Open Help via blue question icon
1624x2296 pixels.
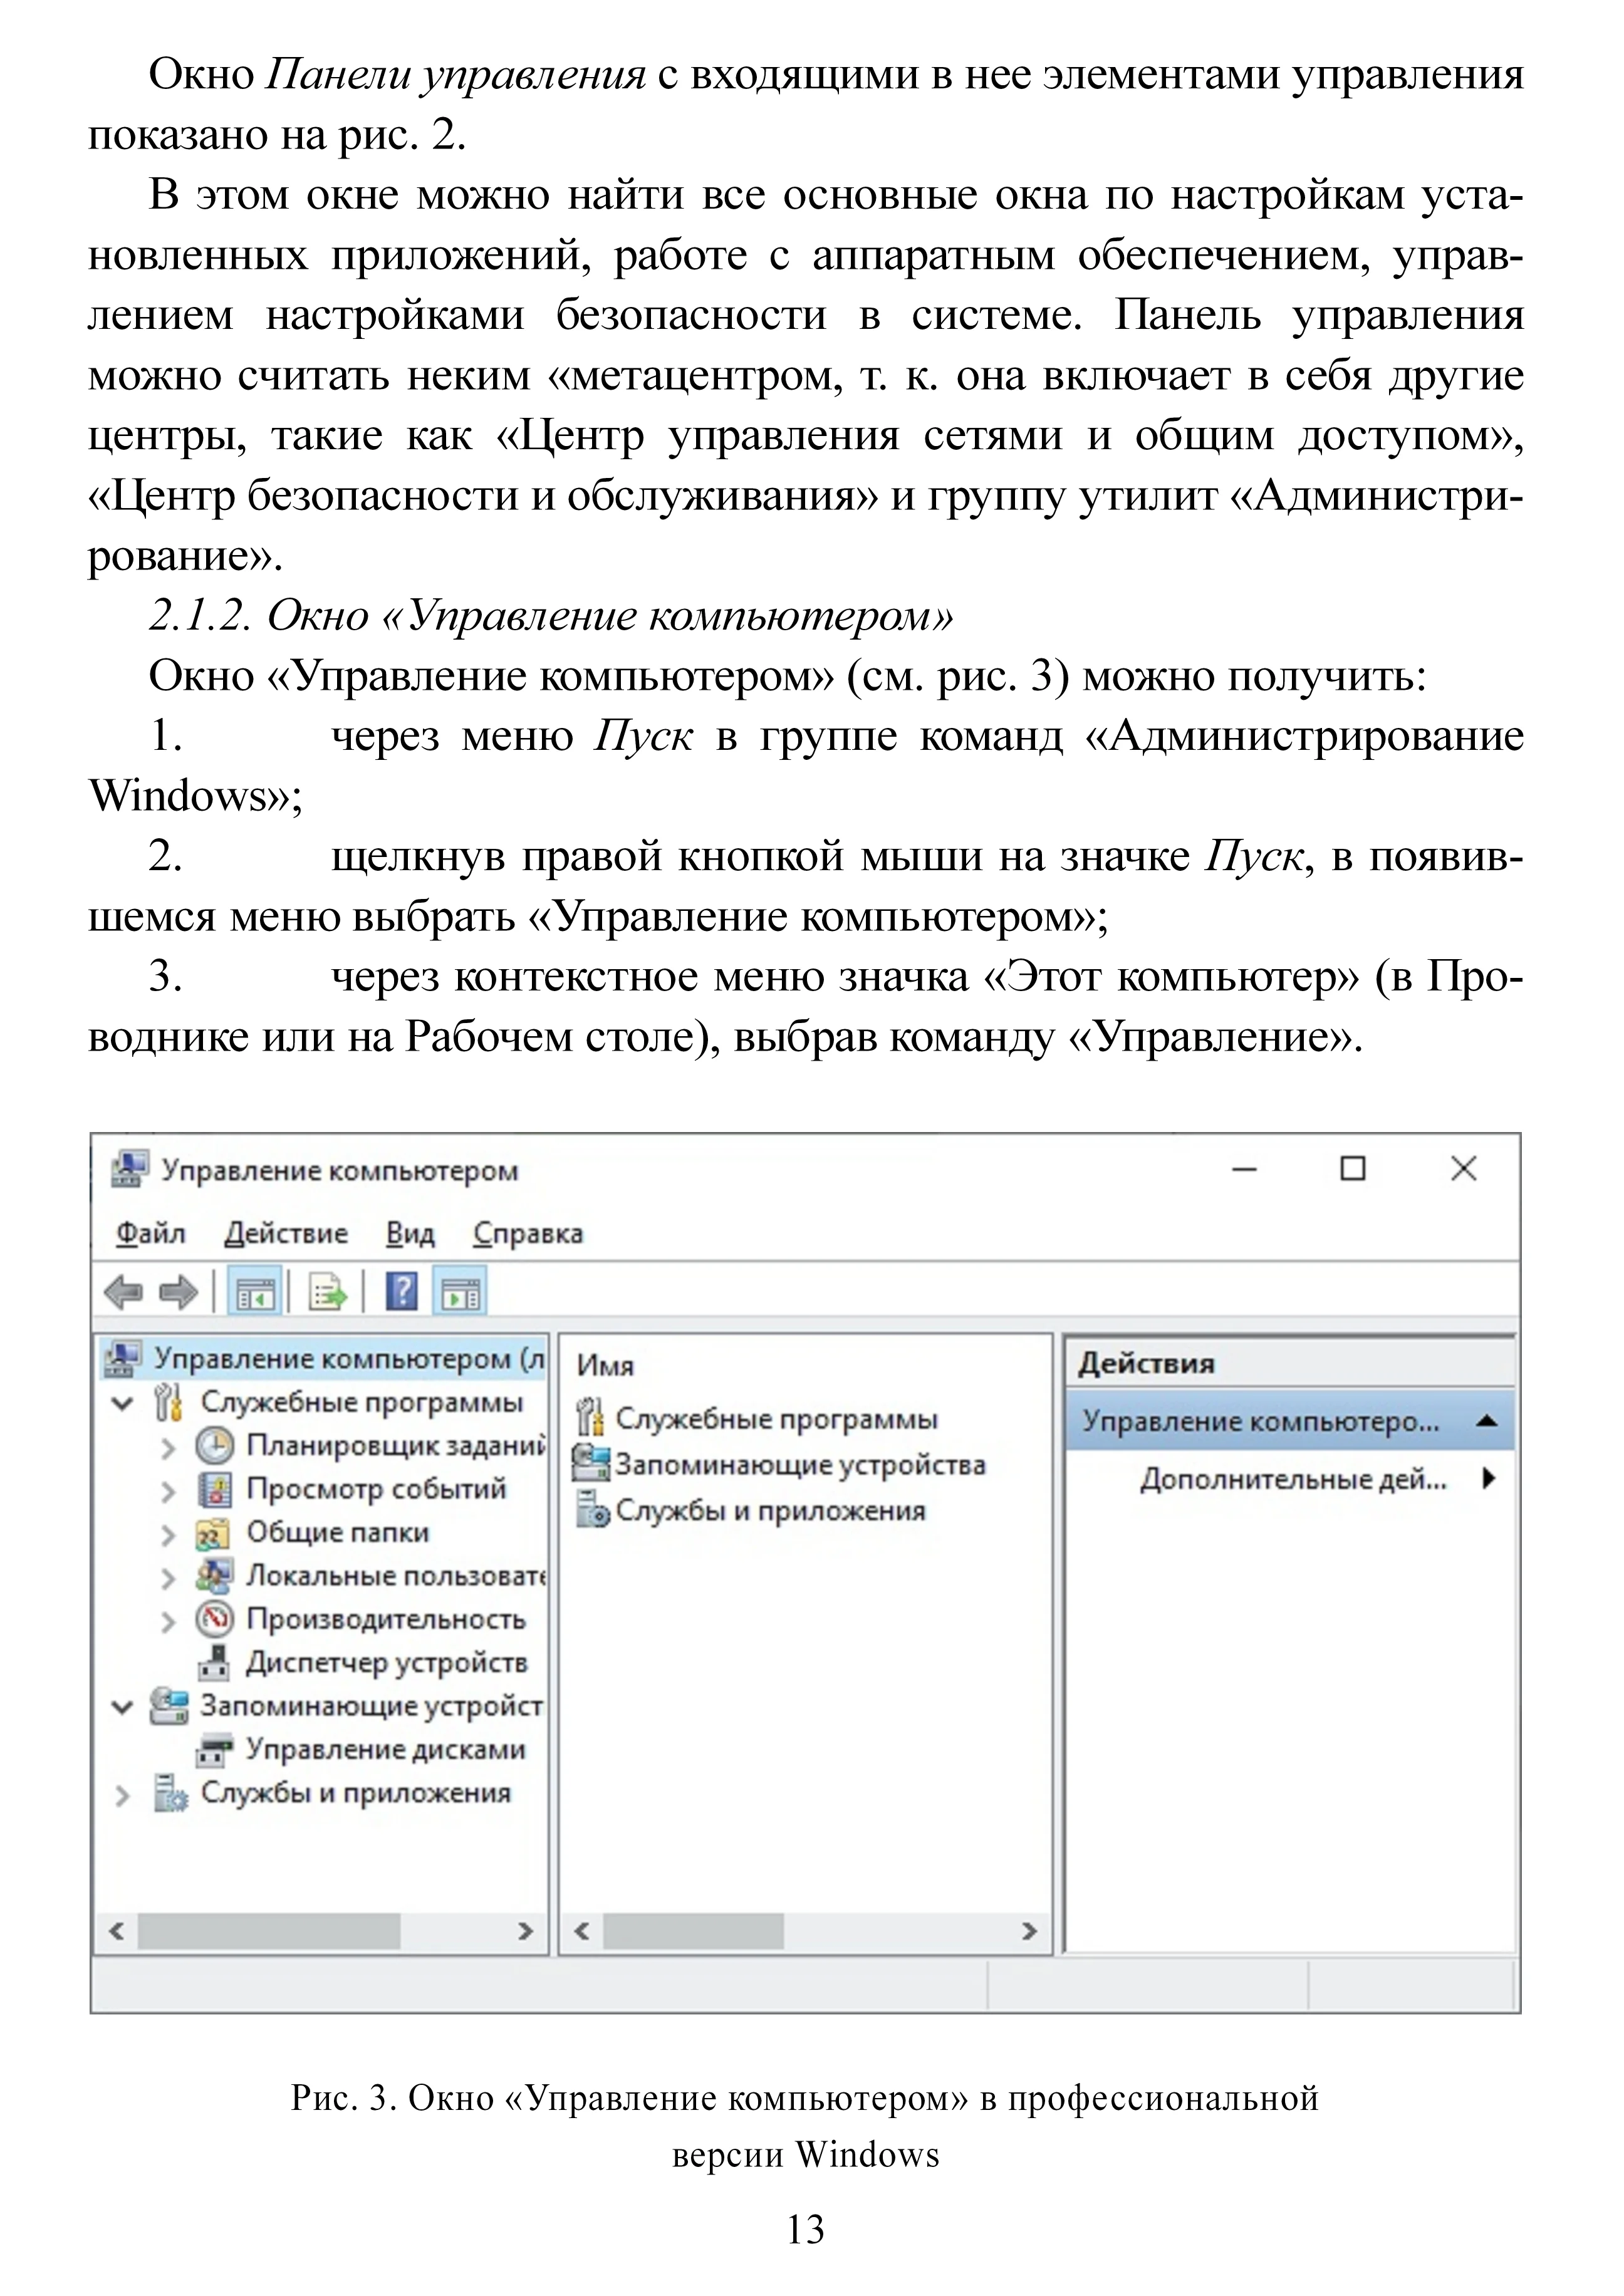point(401,1292)
